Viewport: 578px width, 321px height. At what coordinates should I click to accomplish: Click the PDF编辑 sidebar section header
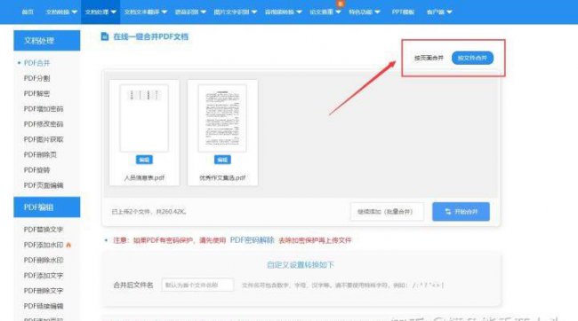[47, 207]
